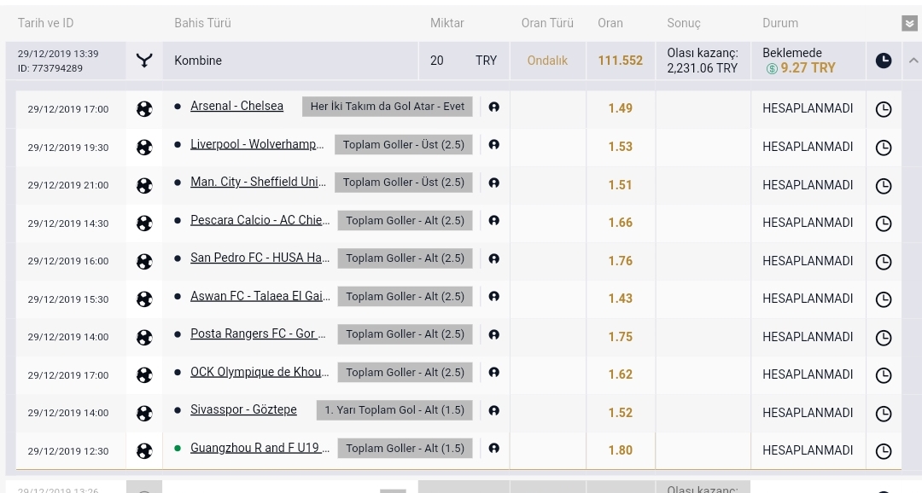
Task: Click the soccer ball icon for Liverpool row
Action: 144,147
